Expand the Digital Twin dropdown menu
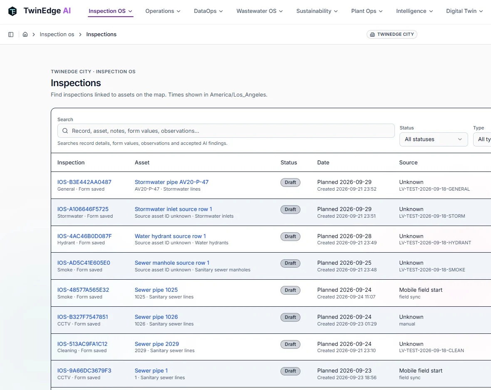Viewport: 491px width, 390px height. coord(464,11)
